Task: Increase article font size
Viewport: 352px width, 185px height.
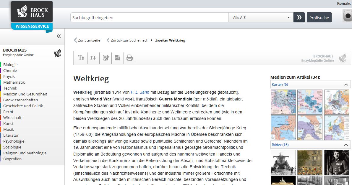Action: click(x=81, y=58)
